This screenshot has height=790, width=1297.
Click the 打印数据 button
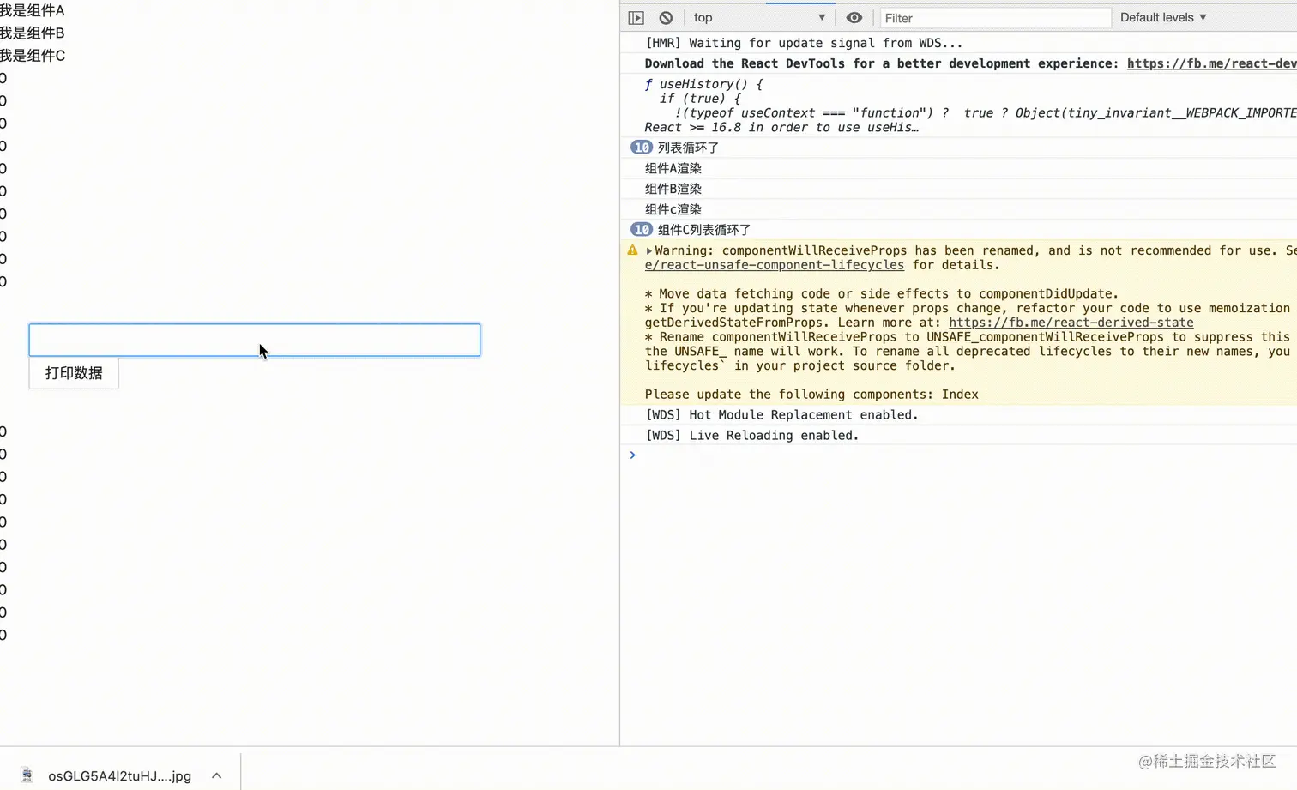pos(74,373)
